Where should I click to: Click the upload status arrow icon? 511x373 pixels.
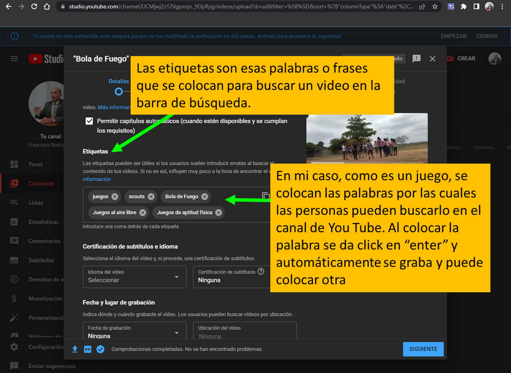pos(75,349)
